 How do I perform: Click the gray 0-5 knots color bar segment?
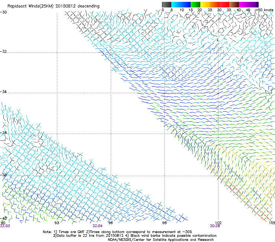(166, 4)
